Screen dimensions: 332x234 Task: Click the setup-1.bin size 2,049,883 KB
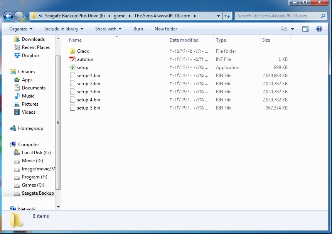[x=275, y=76]
